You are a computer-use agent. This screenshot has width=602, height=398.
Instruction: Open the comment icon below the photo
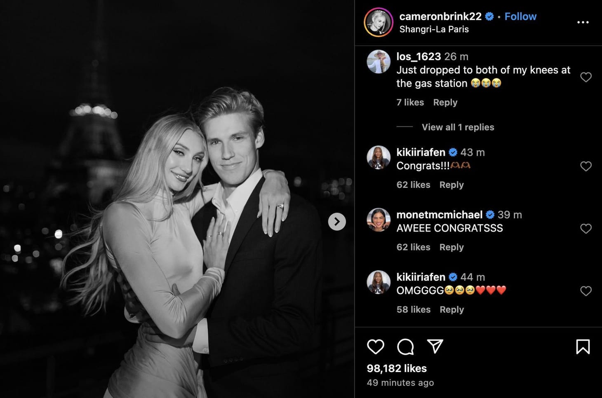pyautogui.click(x=406, y=347)
